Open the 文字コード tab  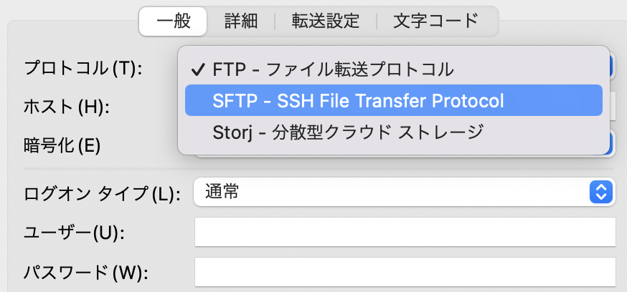click(x=436, y=21)
